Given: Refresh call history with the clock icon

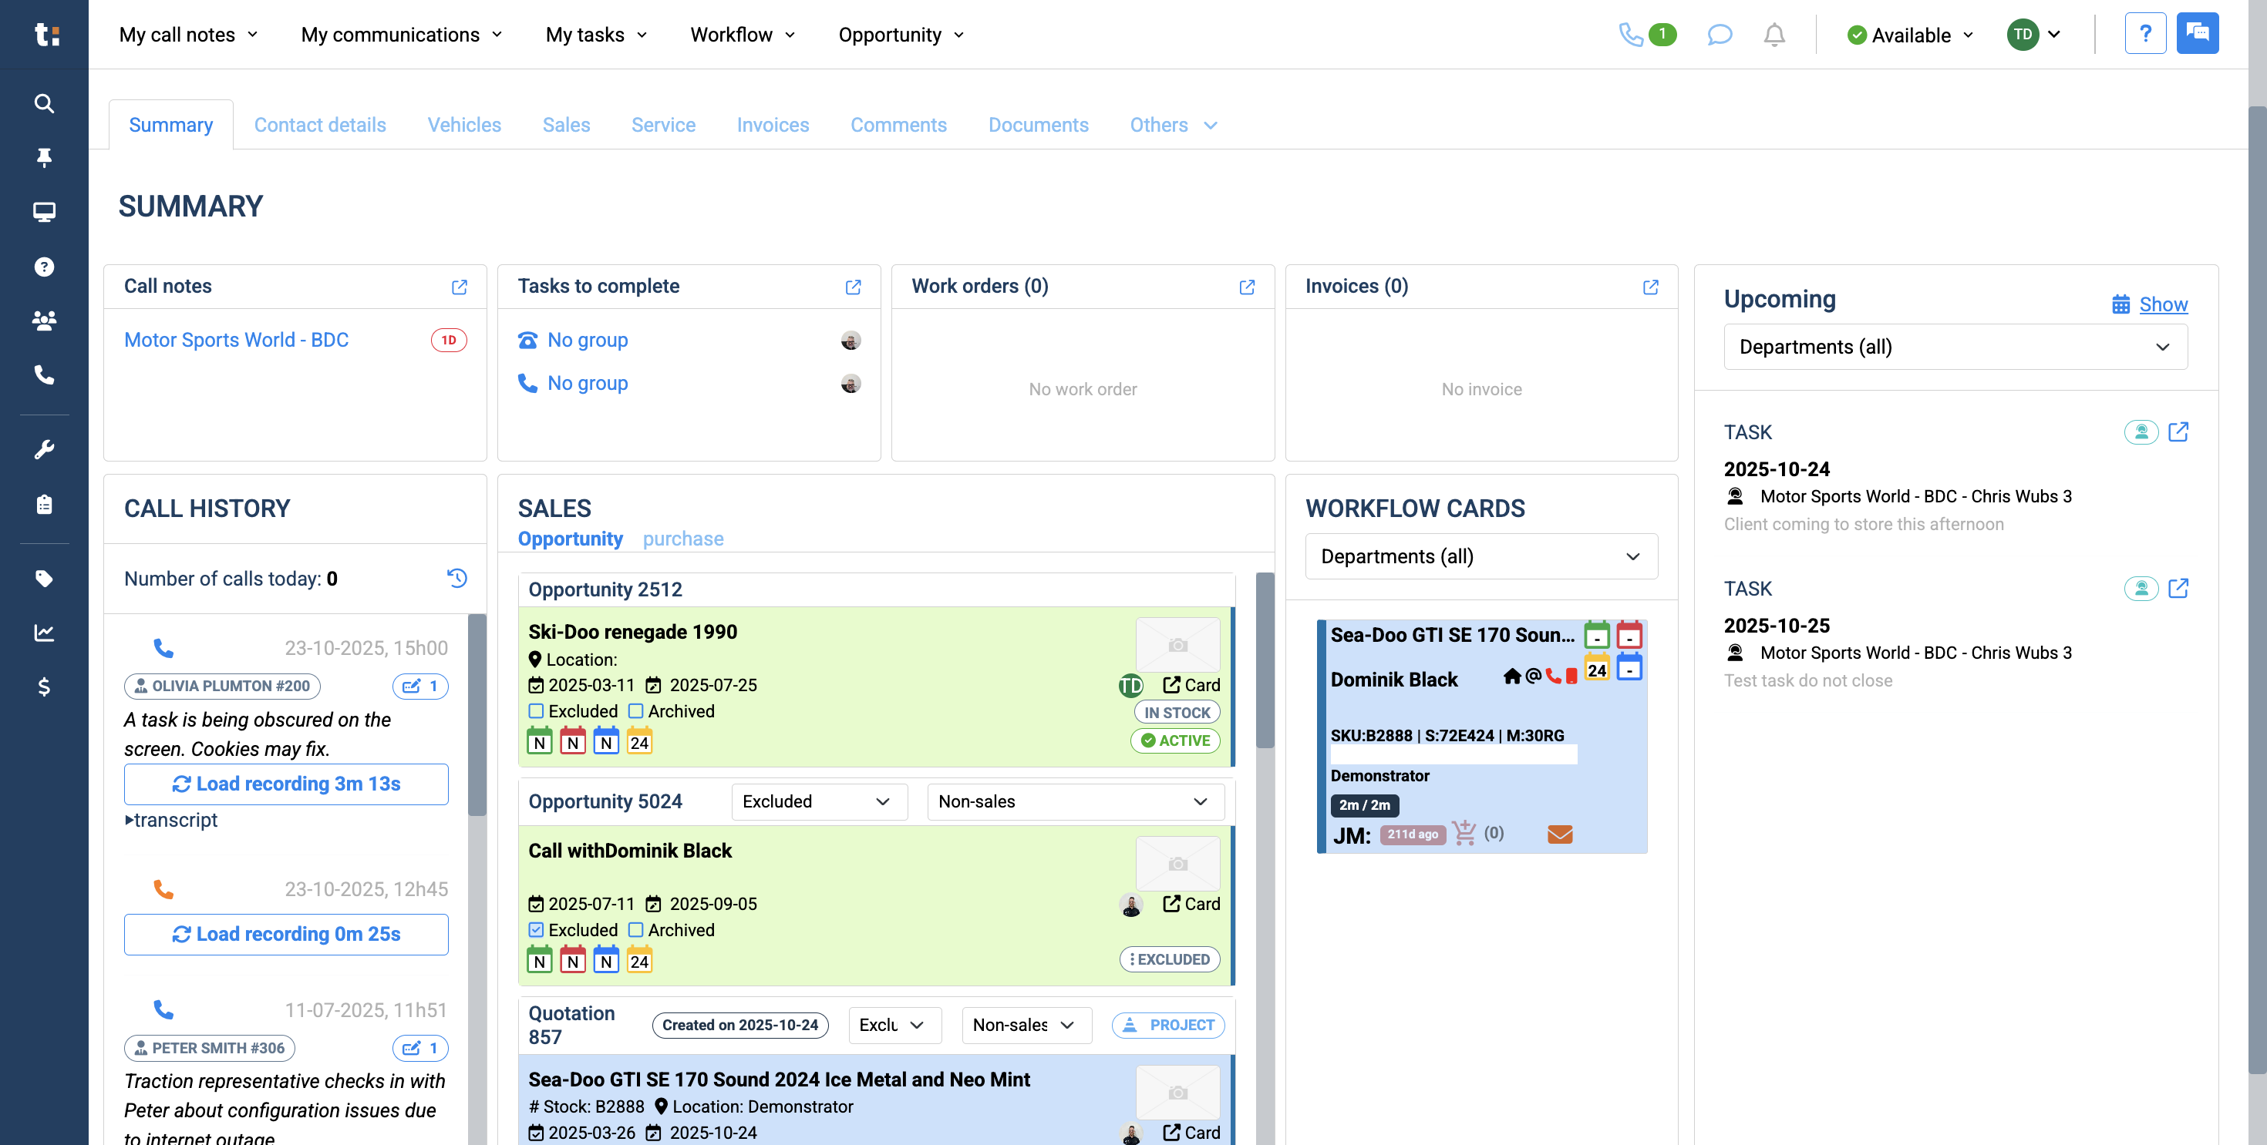Looking at the screenshot, I should [456, 578].
